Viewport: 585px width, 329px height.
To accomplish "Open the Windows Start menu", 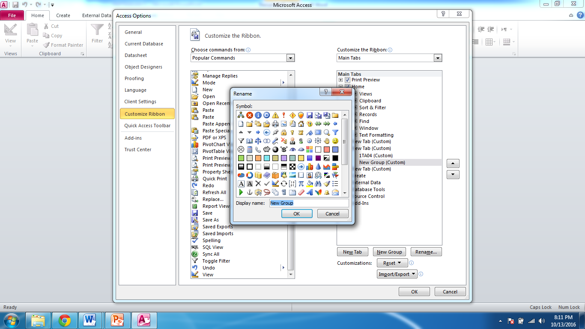I will 12,320.
